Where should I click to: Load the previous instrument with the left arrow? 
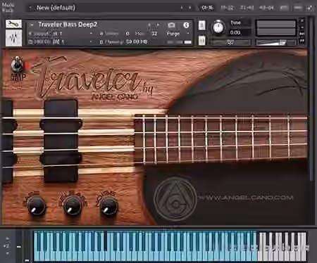tap(149, 25)
